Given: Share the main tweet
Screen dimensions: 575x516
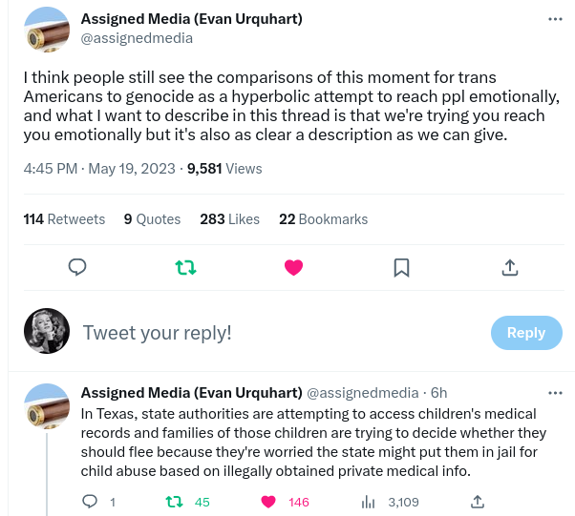Looking at the screenshot, I should (x=510, y=268).
